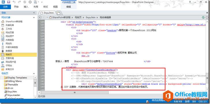
Task: Click linyu.htm in the breadcrumb
Action: 91,17
